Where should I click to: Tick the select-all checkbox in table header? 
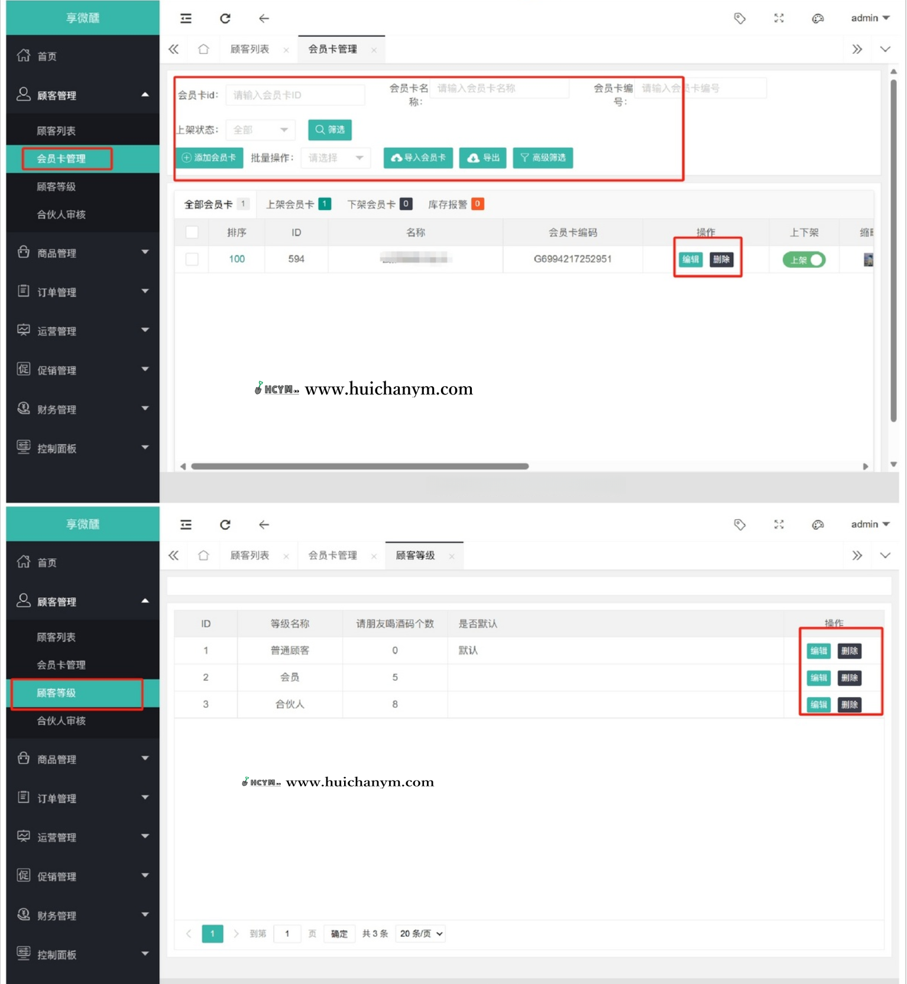tap(192, 232)
